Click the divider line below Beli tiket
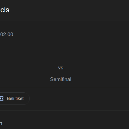 (64, 111)
